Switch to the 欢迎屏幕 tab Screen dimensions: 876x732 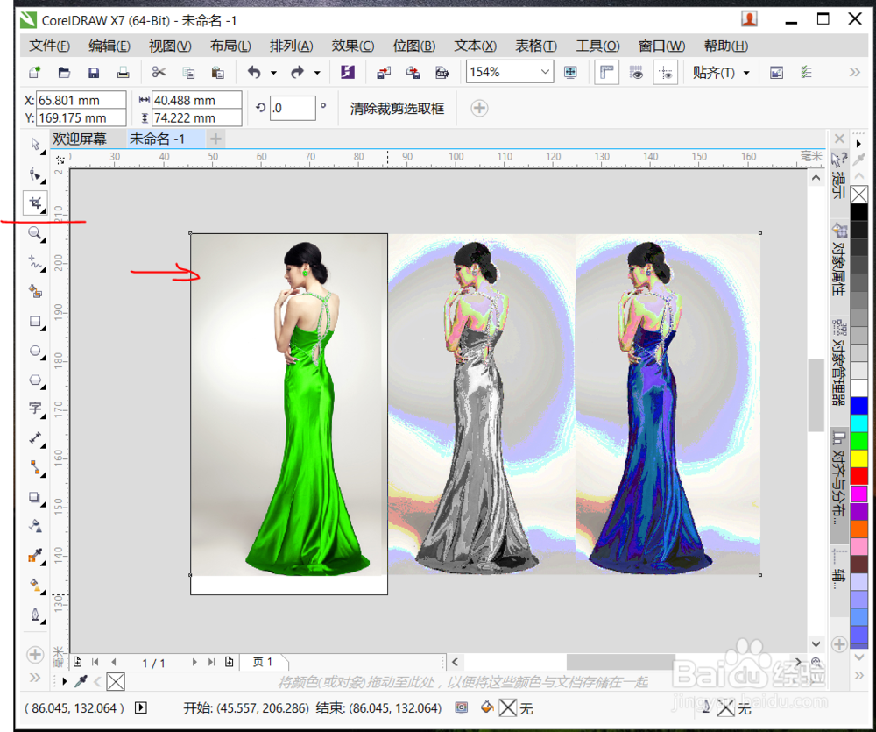pyautogui.click(x=80, y=139)
